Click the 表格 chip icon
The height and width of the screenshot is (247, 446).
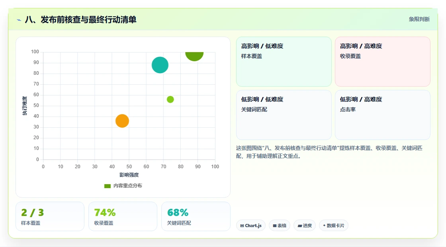275,226
